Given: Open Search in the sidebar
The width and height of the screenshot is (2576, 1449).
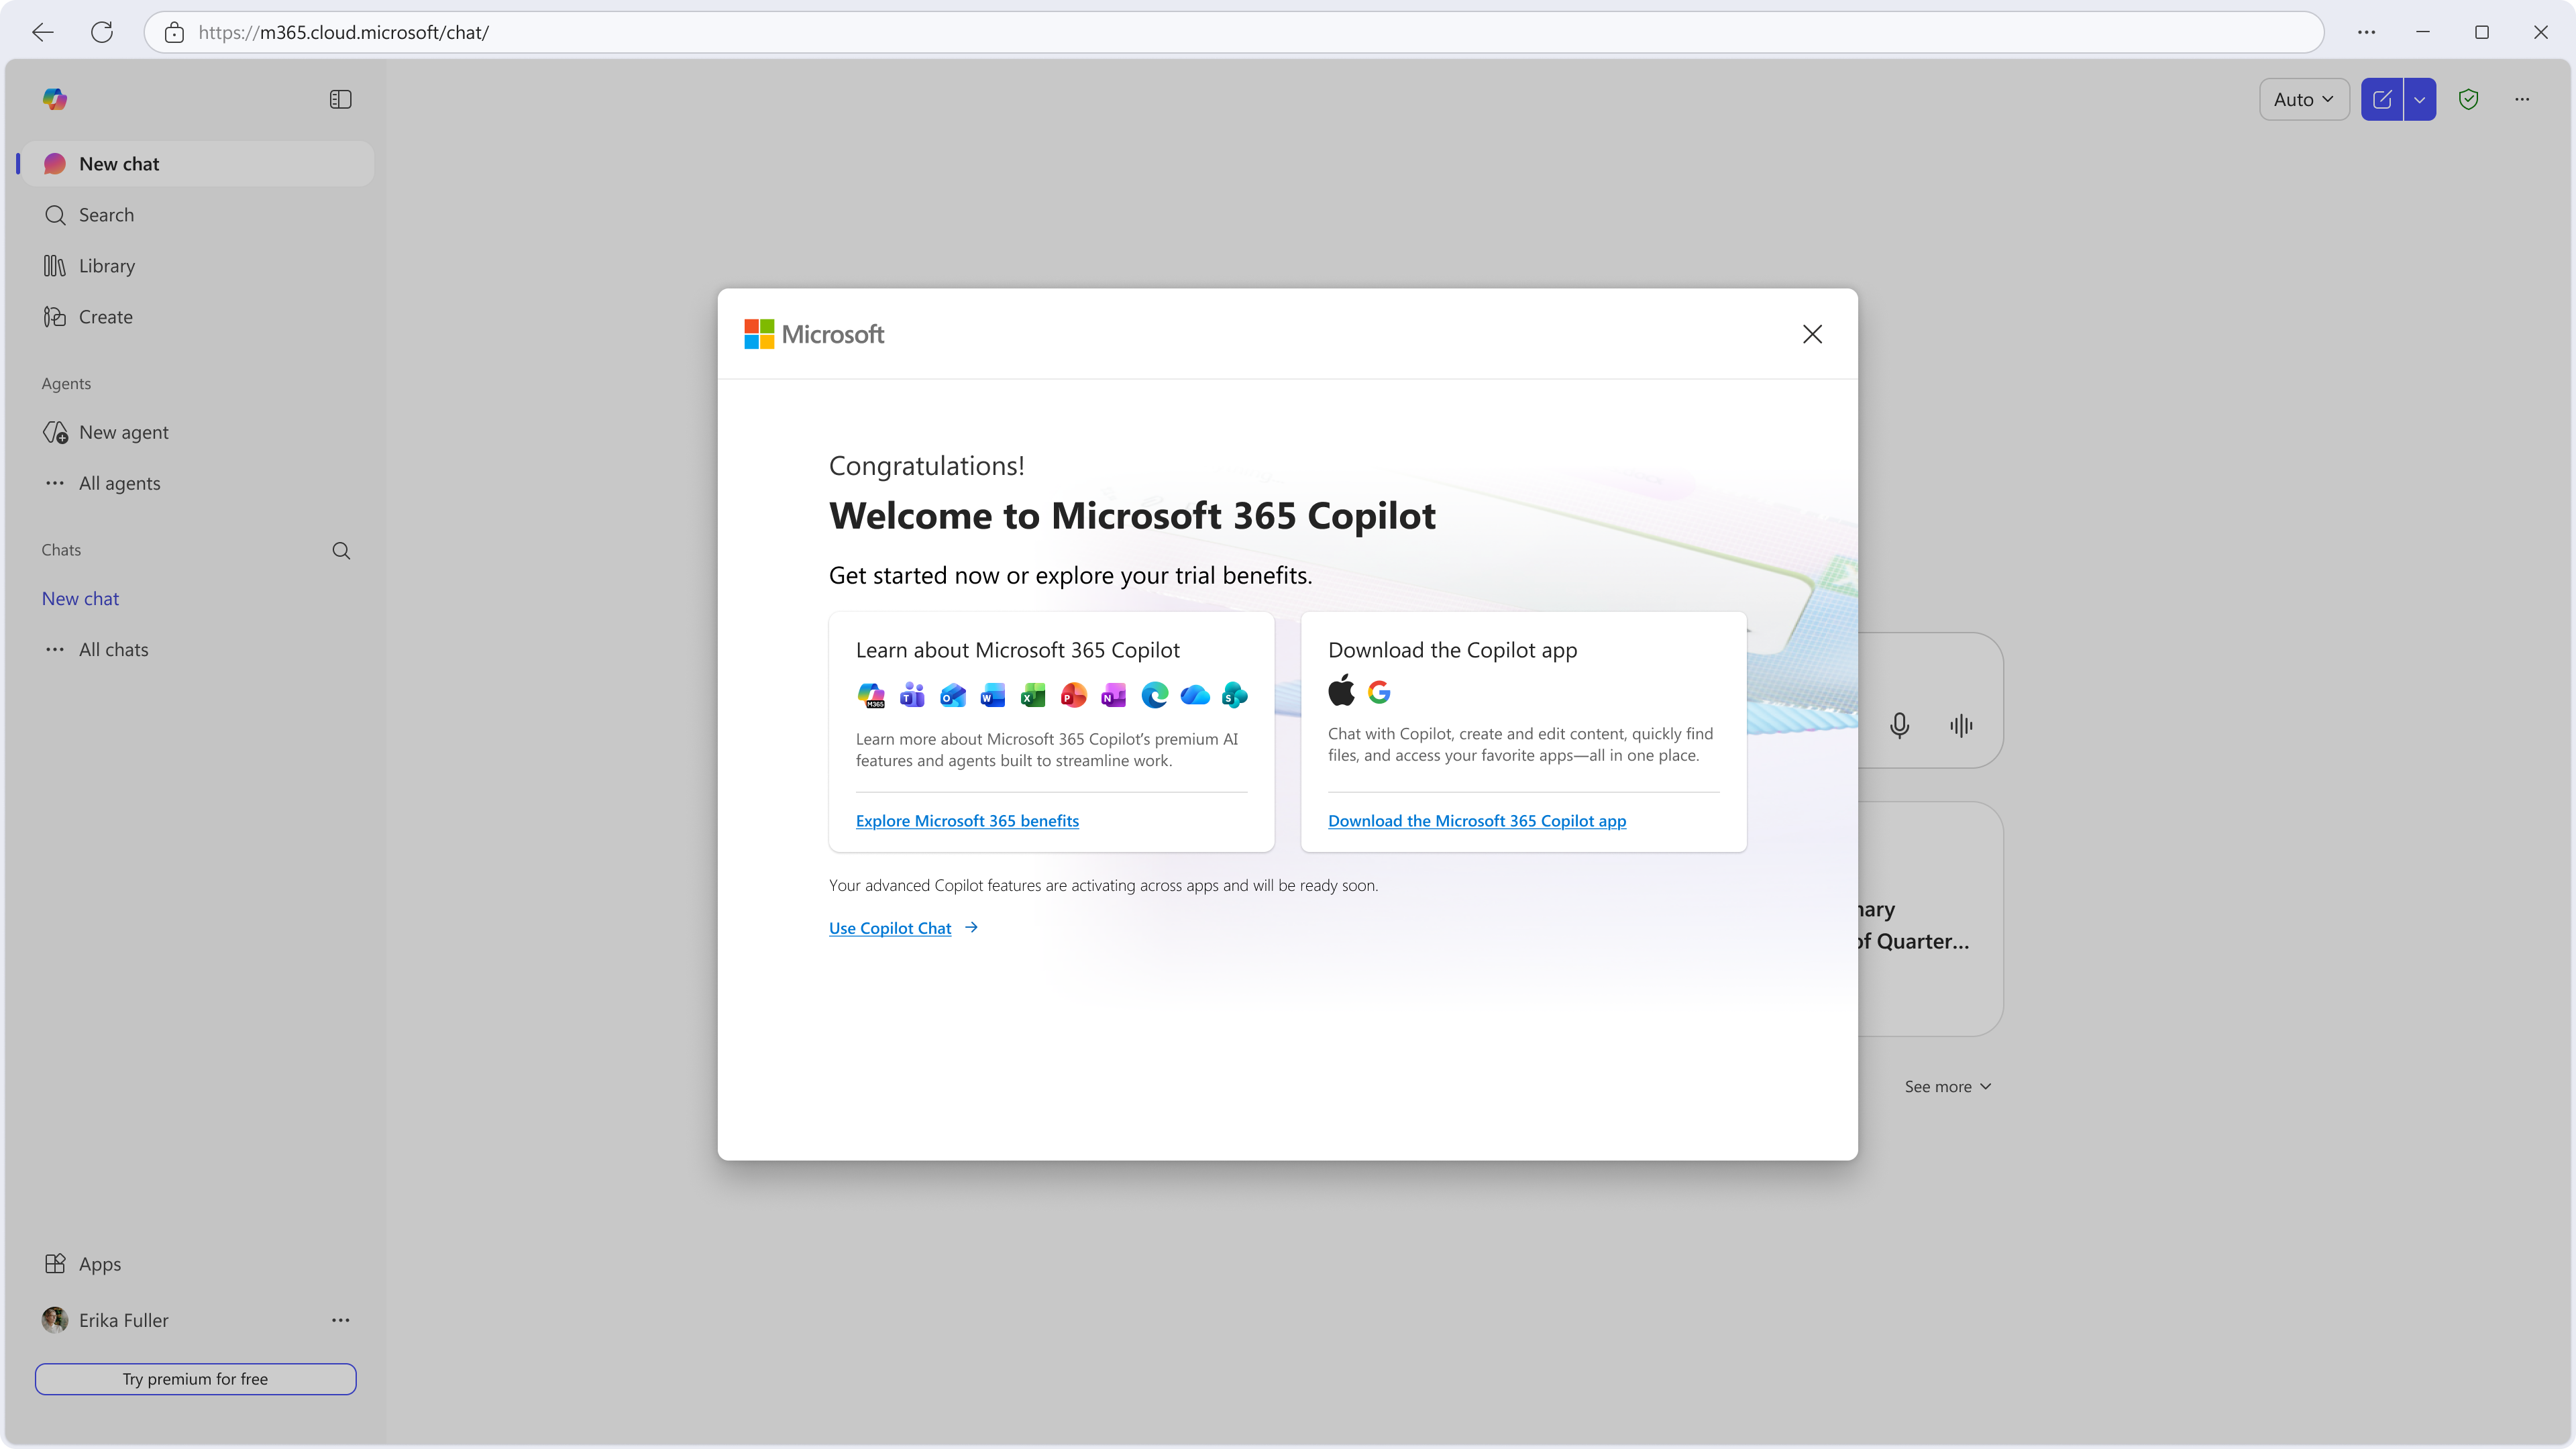Looking at the screenshot, I should pos(197,215).
